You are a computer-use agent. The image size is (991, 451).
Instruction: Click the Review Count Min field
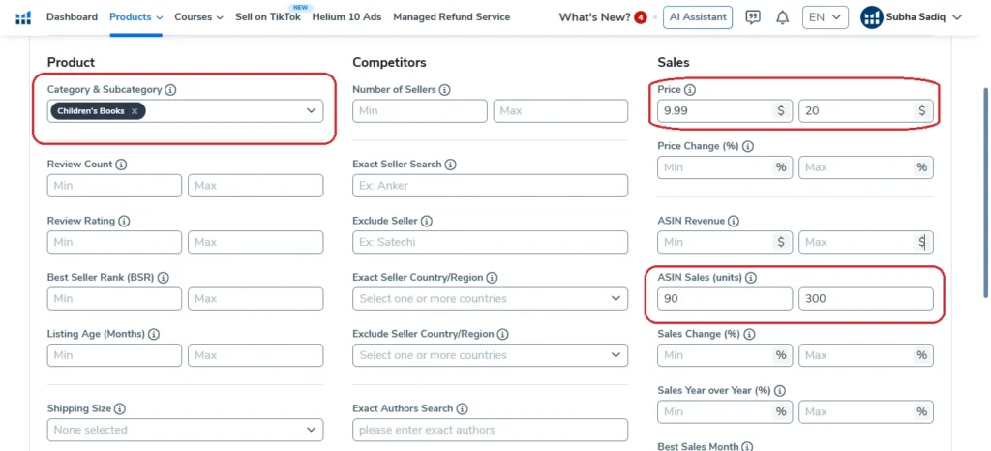pos(114,186)
